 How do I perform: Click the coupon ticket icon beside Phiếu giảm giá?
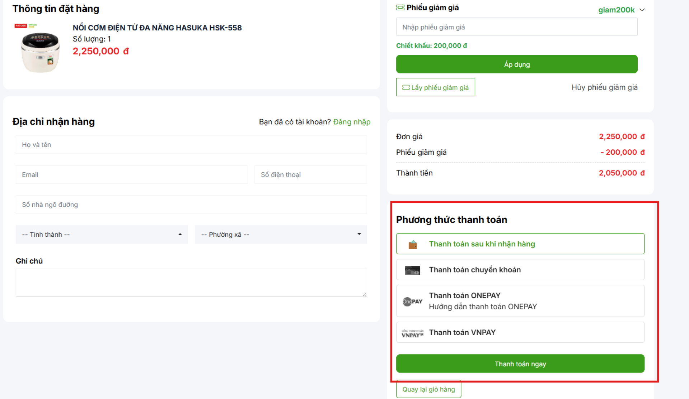point(400,8)
